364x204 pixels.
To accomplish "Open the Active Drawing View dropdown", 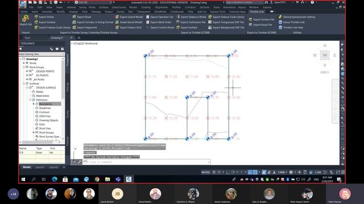I will point(42,54).
